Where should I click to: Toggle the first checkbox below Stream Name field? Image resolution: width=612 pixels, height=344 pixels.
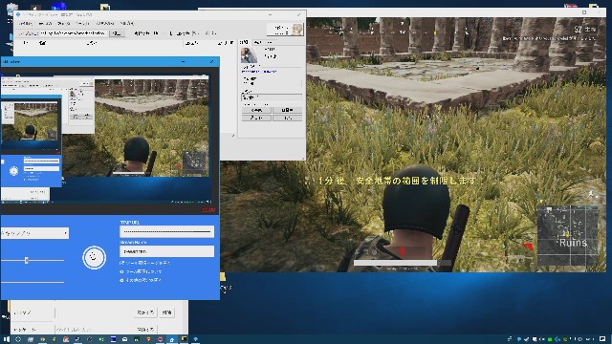[121, 263]
